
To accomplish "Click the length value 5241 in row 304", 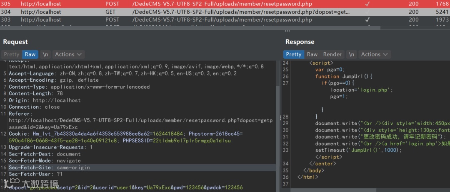I will point(442,12).
